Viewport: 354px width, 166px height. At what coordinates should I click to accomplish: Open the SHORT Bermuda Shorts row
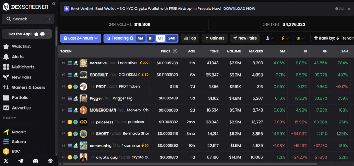click(206, 134)
